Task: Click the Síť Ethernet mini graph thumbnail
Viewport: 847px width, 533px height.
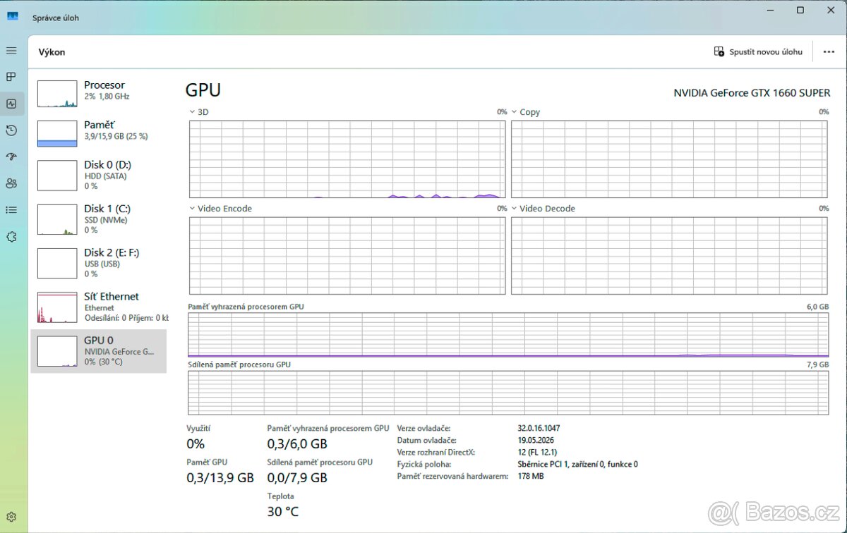Action: (x=57, y=307)
